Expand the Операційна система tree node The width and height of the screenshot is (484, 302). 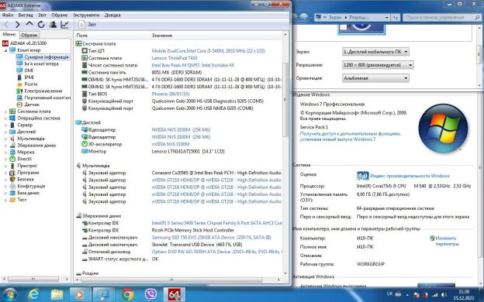pos(6,118)
